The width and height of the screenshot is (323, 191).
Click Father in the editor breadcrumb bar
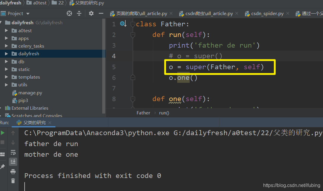coord(143,113)
